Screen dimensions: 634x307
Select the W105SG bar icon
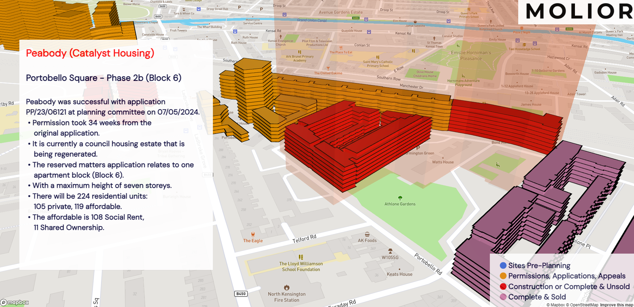(x=390, y=251)
